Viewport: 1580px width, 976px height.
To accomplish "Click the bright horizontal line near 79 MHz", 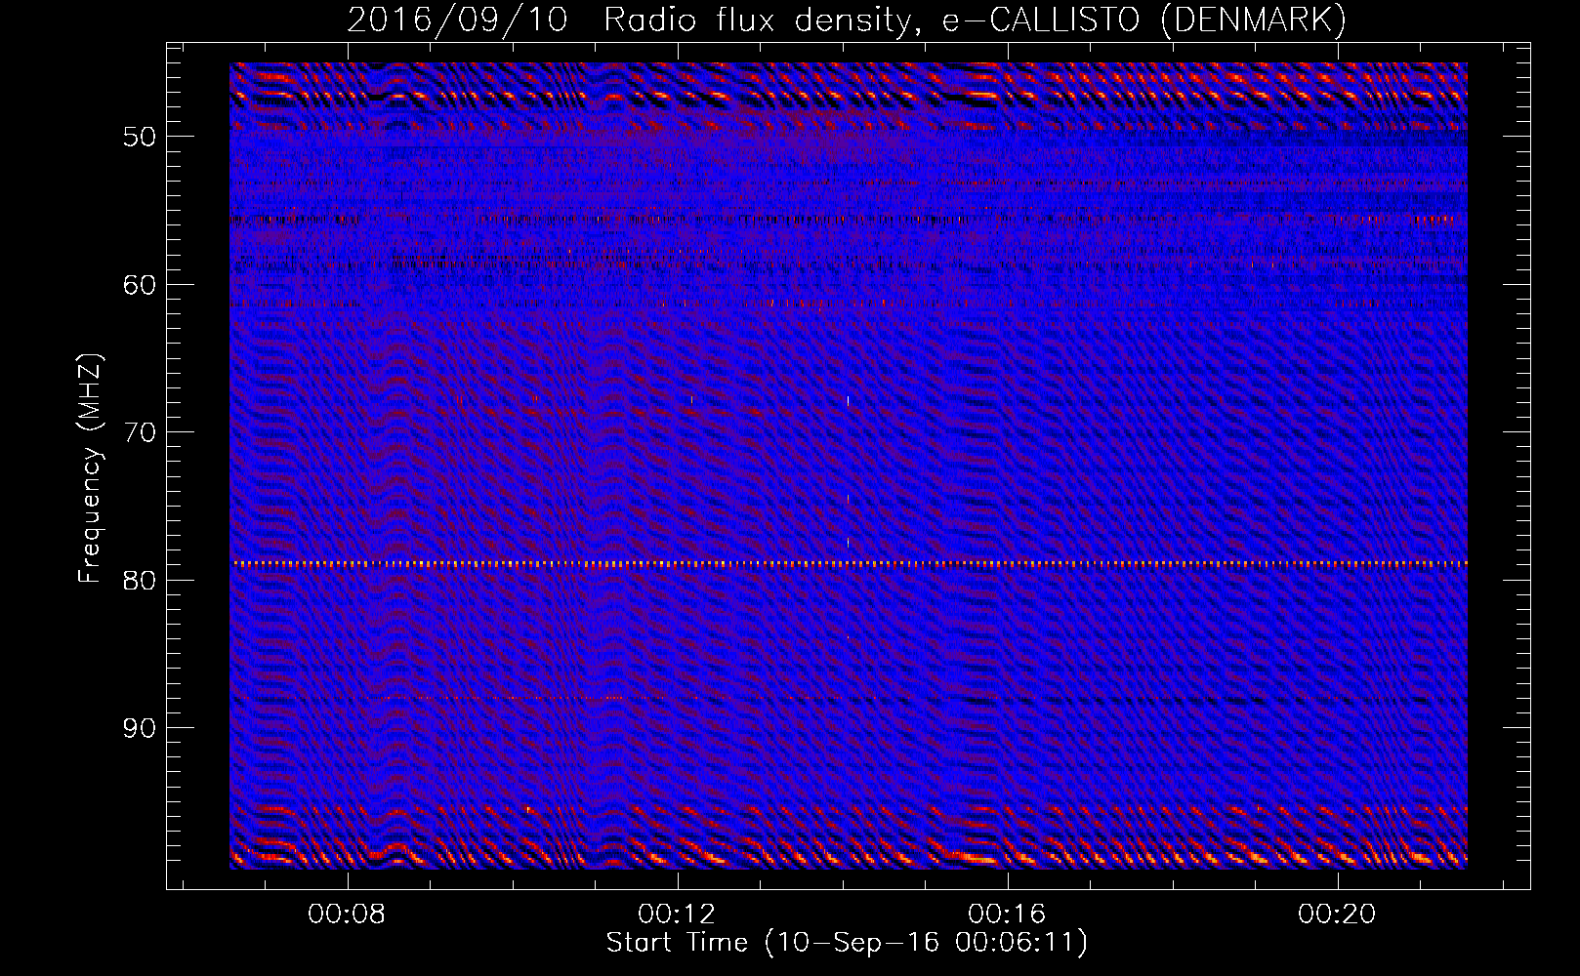I will click(x=849, y=564).
